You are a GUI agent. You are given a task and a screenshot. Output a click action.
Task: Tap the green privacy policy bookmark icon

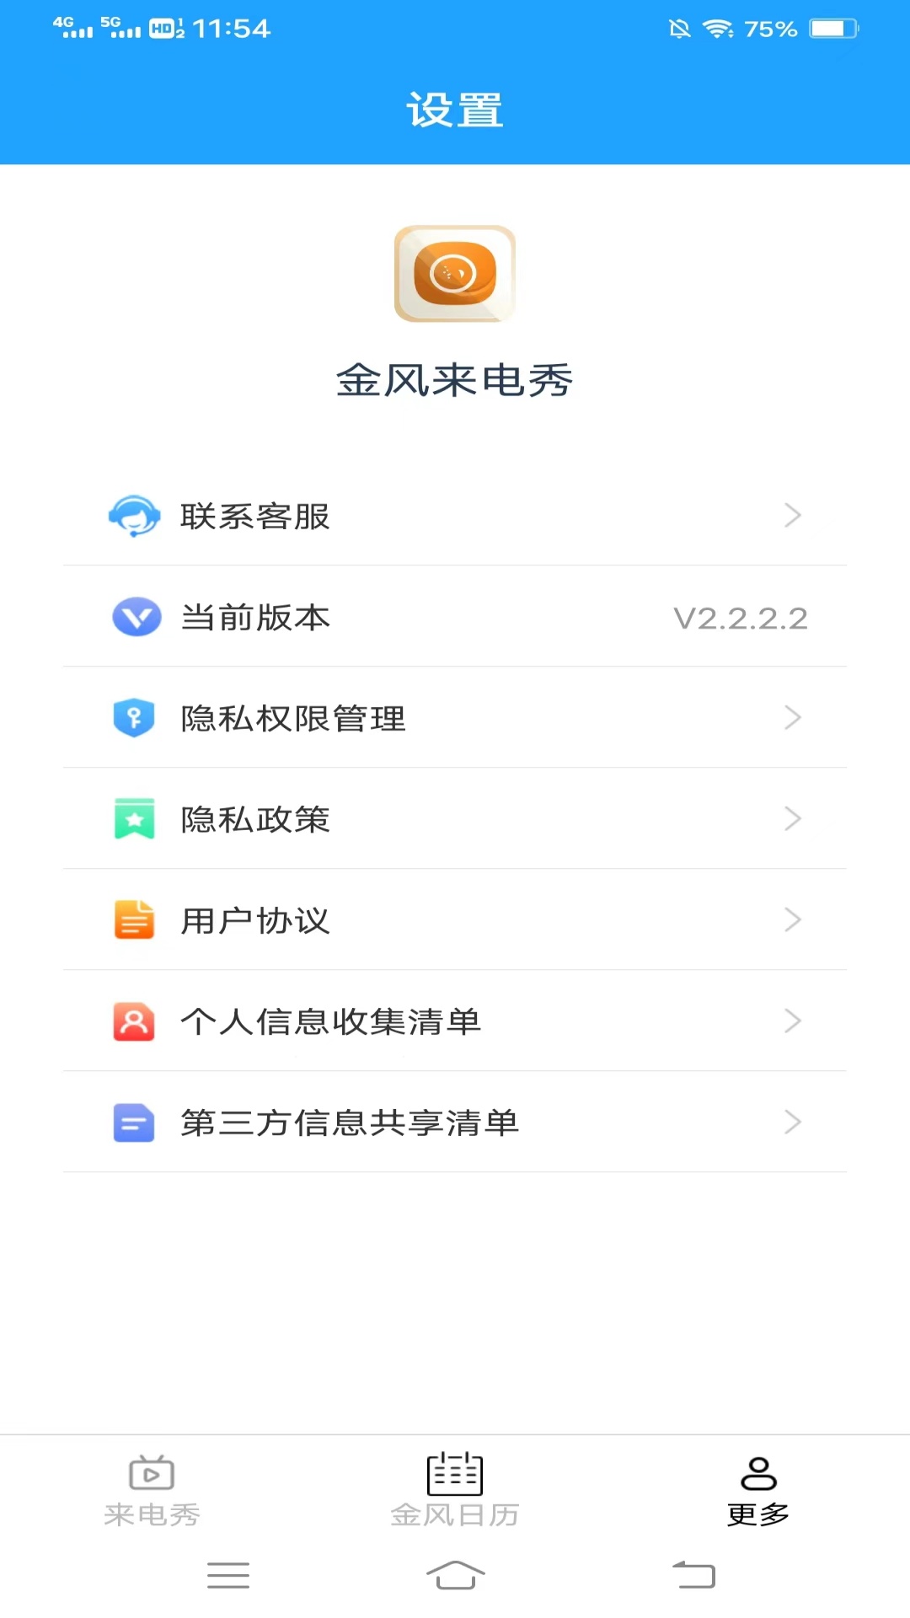click(134, 819)
